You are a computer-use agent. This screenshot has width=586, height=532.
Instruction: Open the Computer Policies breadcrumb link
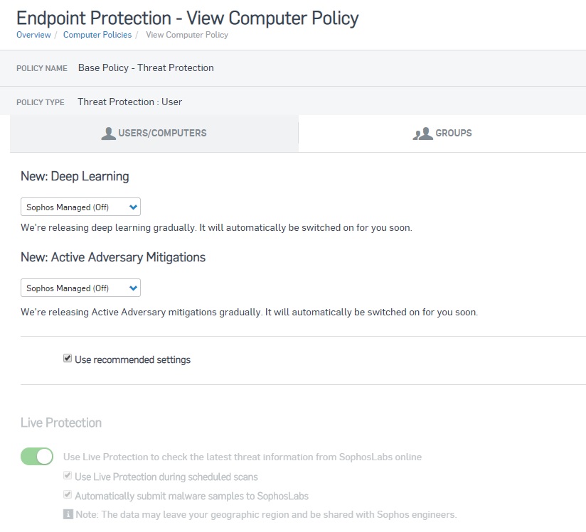pyautogui.click(x=97, y=35)
